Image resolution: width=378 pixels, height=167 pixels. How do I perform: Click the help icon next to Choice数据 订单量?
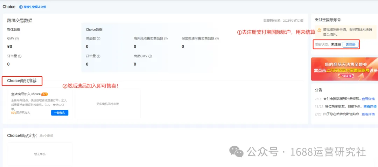point(99,56)
